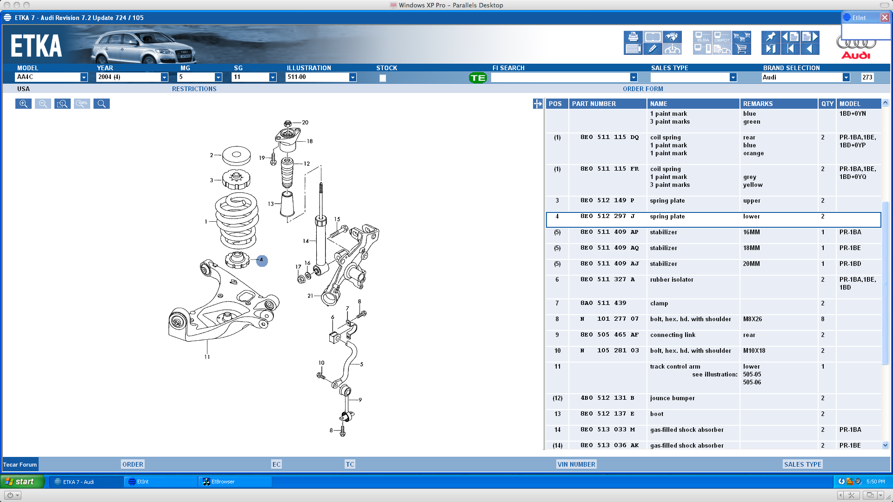Screen dimensions: 893x502
Task: Expand the YEAR dropdown
Action: click(x=164, y=77)
